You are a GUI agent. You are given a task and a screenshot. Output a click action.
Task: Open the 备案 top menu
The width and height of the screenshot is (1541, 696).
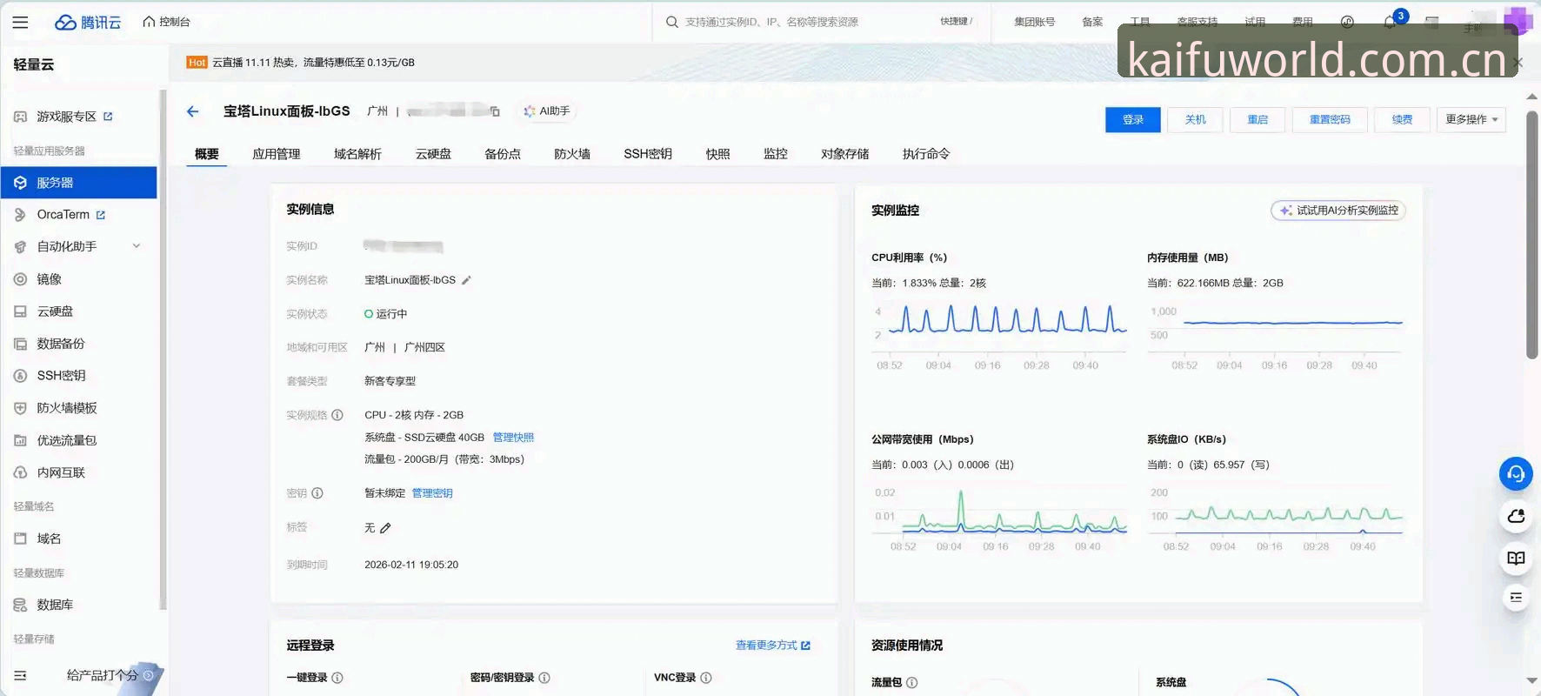(1092, 22)
